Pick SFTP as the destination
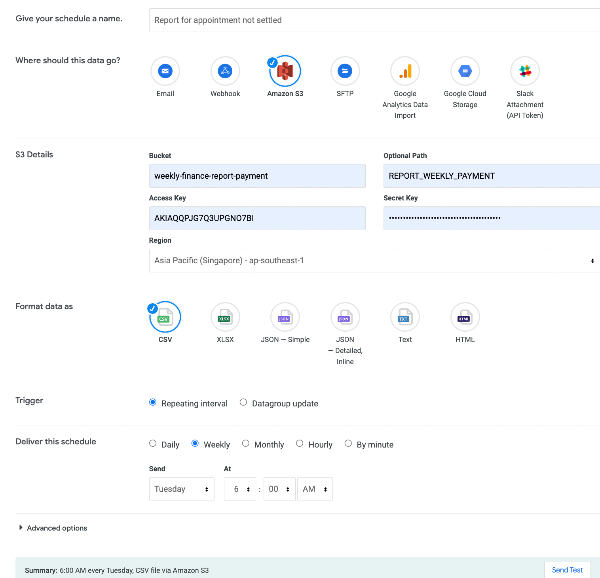Viewport: 600px width, 578px height. (x=345, y=71)
